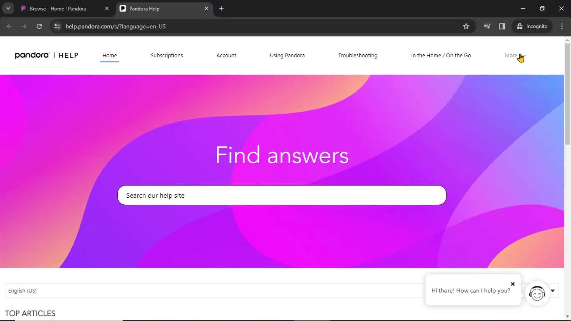Viewport: 571px width, 321px height.
Task: Click the In the Home / On the Go link
Action: [441, 55]
